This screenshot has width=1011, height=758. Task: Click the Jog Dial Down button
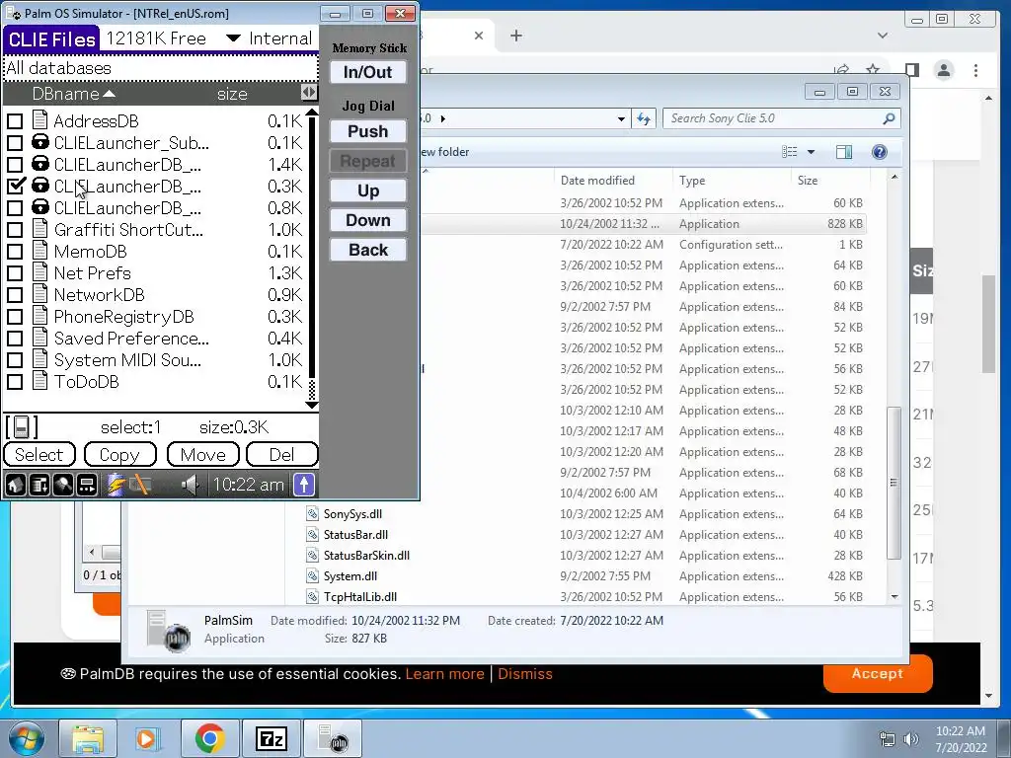368,220
